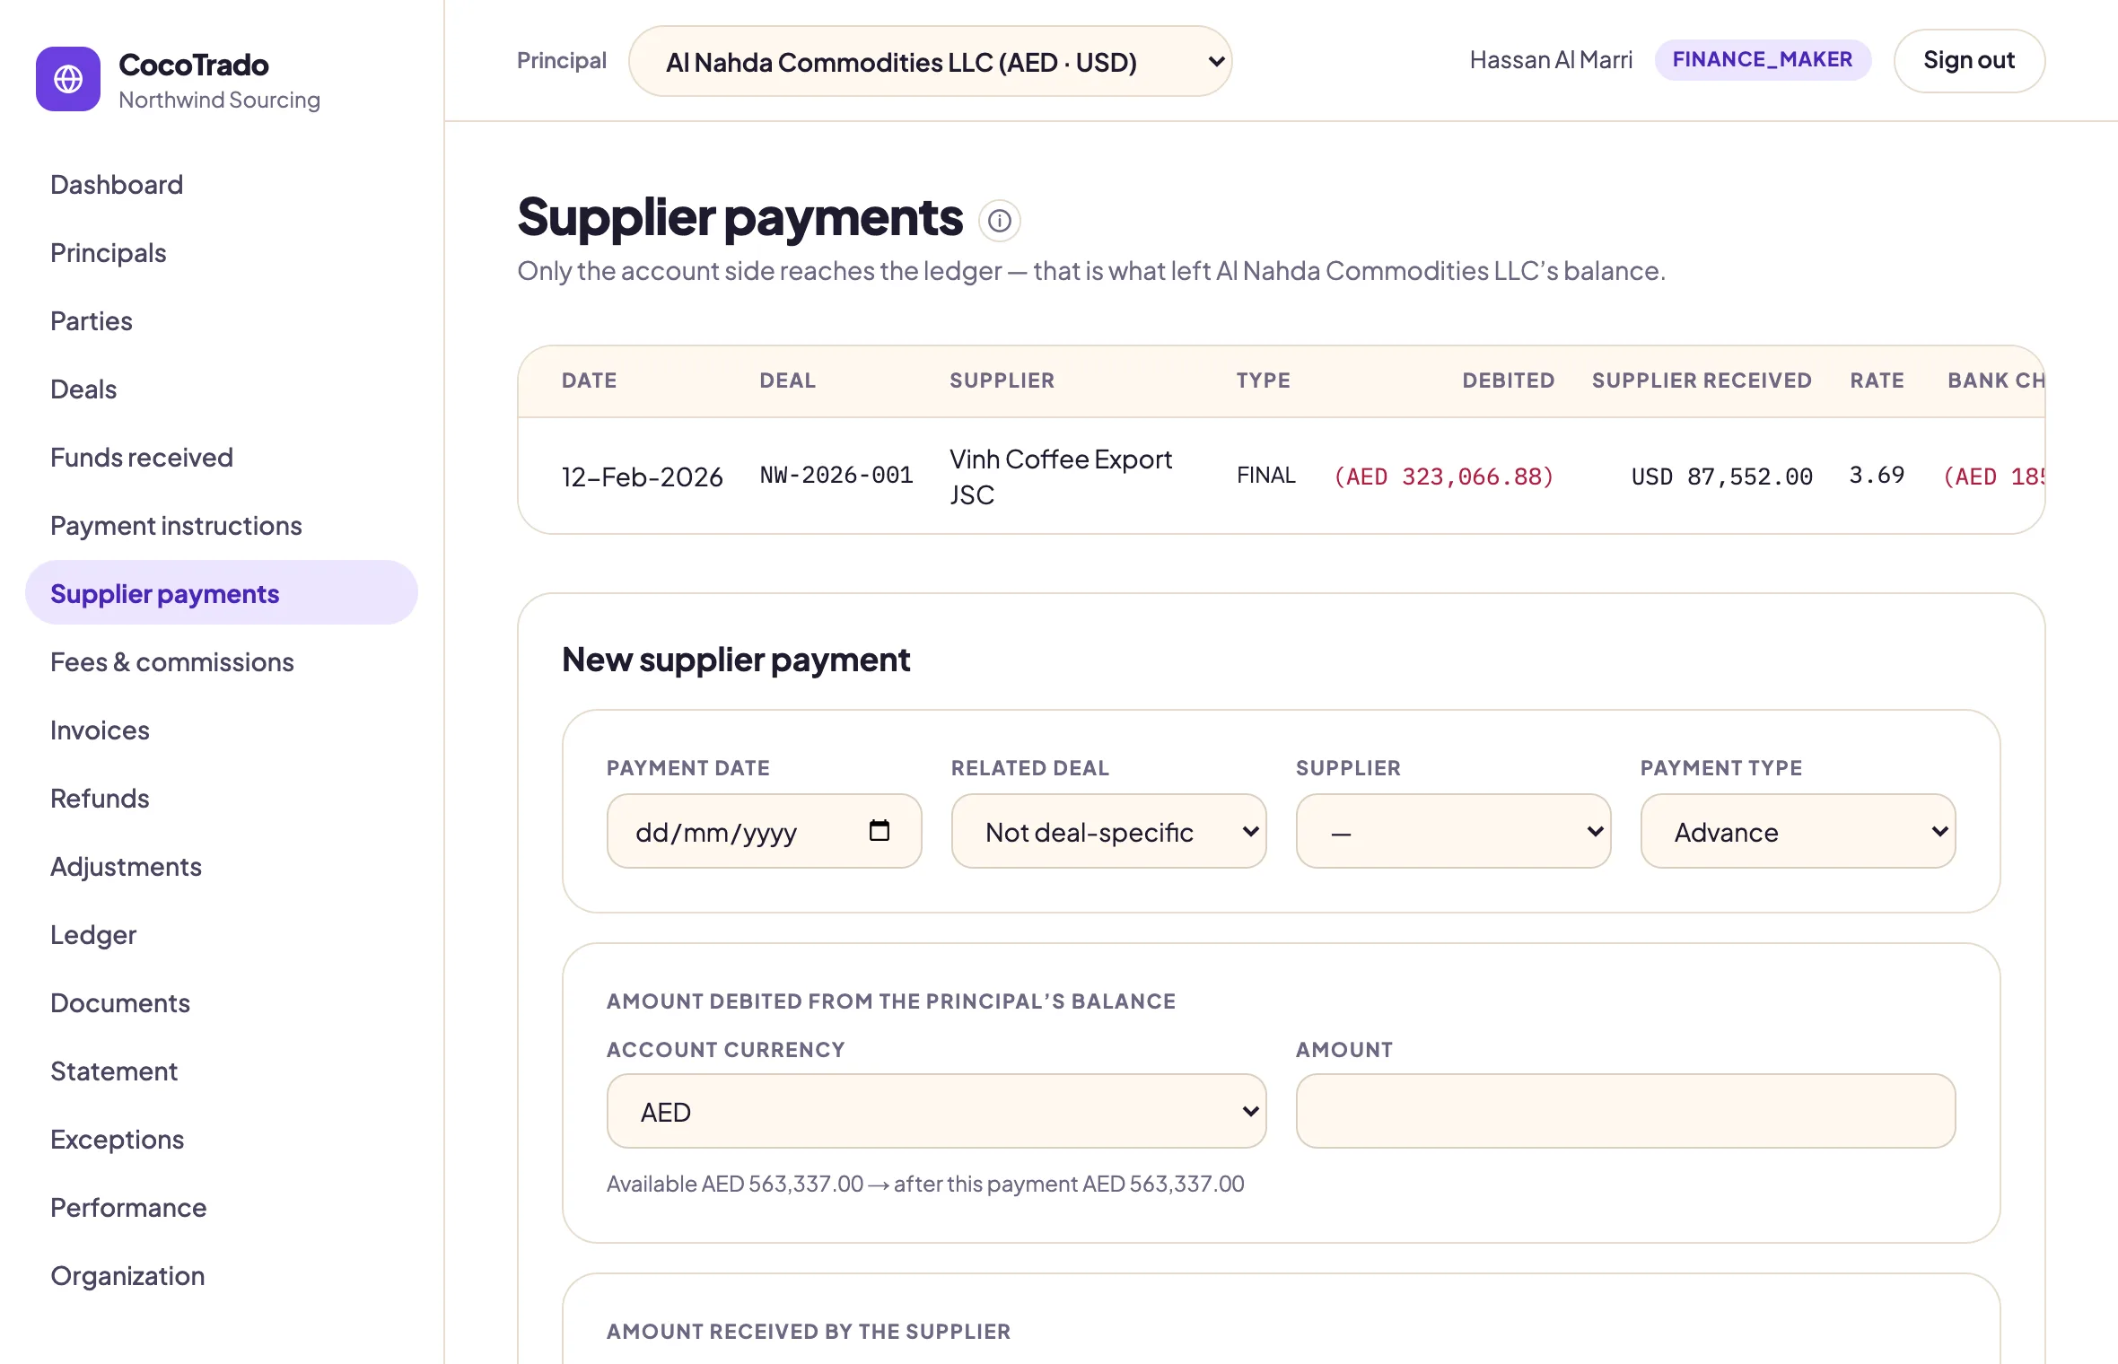Click deal NW-2026-001 in the table
The width and height of the screenshot is (2118, 1364).
(836, 476)
